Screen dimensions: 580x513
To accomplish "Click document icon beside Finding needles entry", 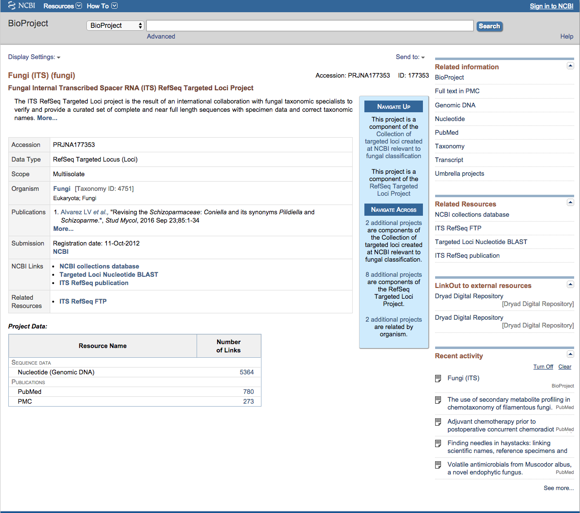I will 438,443.
